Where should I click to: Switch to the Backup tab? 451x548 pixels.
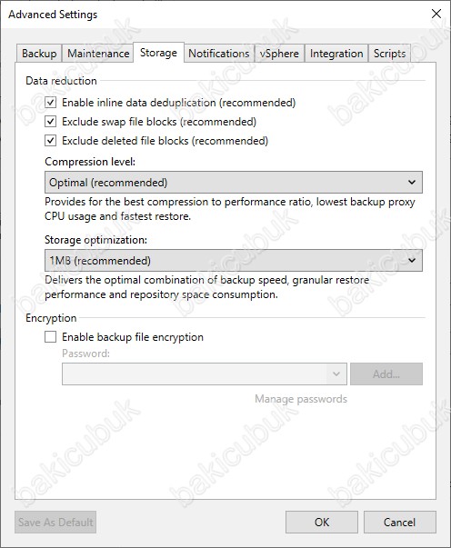[x=39, y=54]
